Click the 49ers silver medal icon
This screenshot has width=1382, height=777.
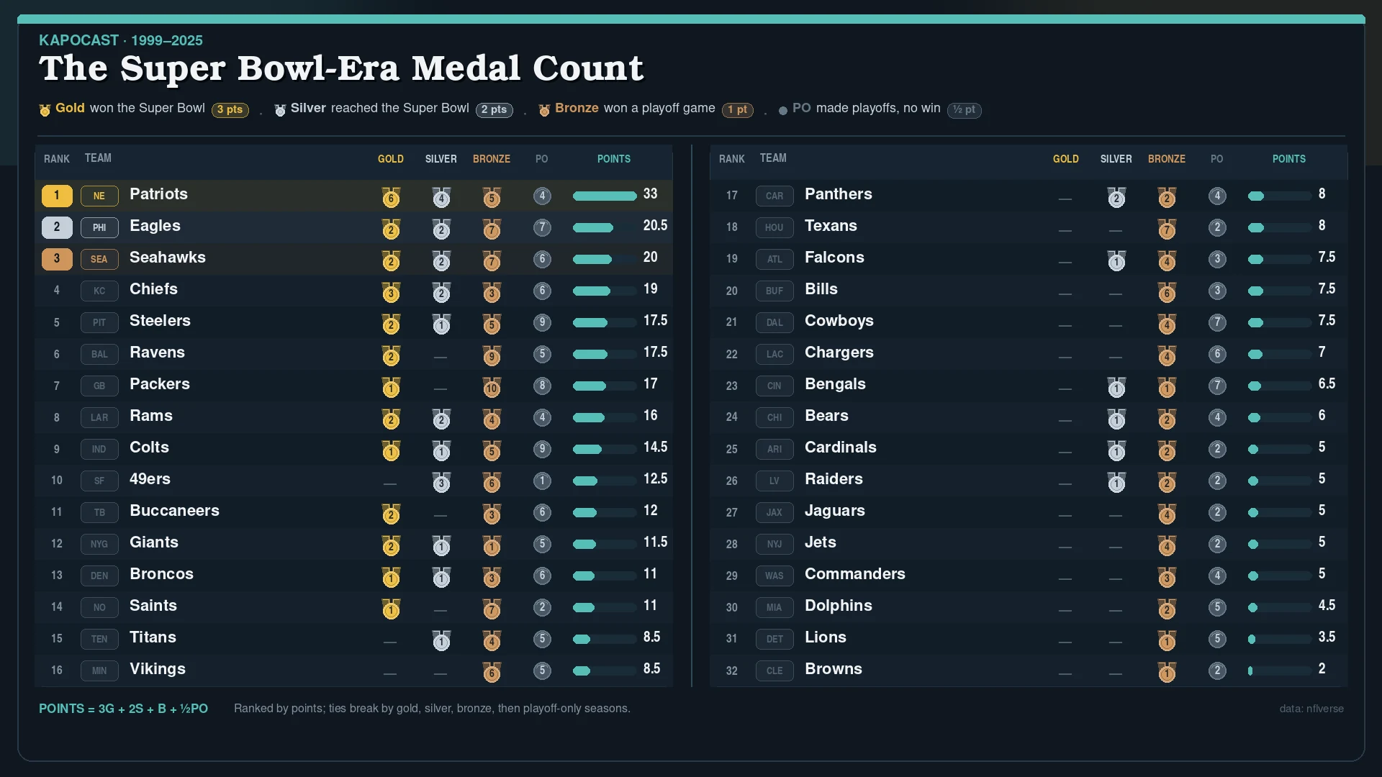[441, 481]
